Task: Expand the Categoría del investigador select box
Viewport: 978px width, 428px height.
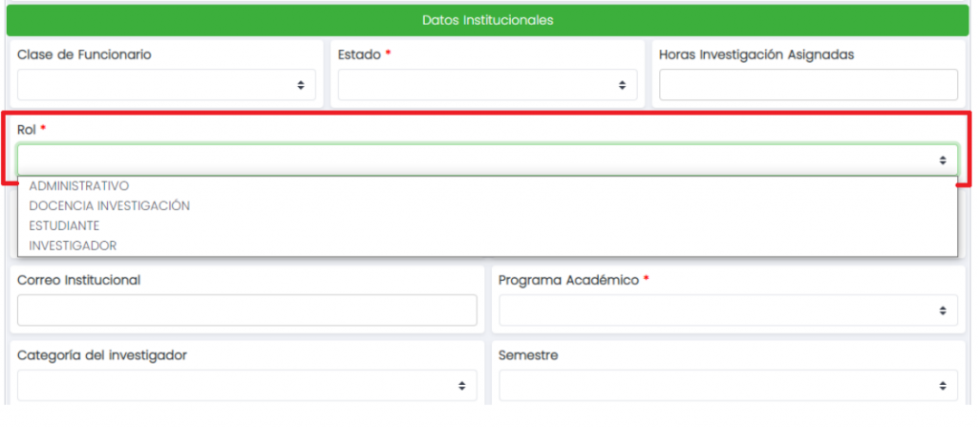Action: pyautogui.click(x=239, y=386)
